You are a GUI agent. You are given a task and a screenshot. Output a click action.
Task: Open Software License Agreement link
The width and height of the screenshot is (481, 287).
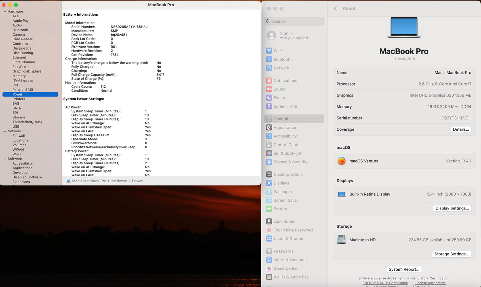381,278
